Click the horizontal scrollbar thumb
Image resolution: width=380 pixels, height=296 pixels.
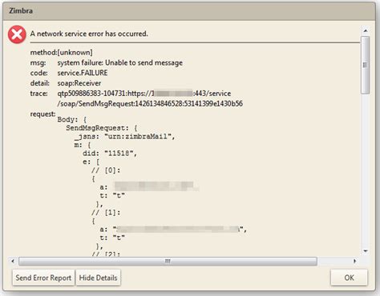[x=168, y=261]
